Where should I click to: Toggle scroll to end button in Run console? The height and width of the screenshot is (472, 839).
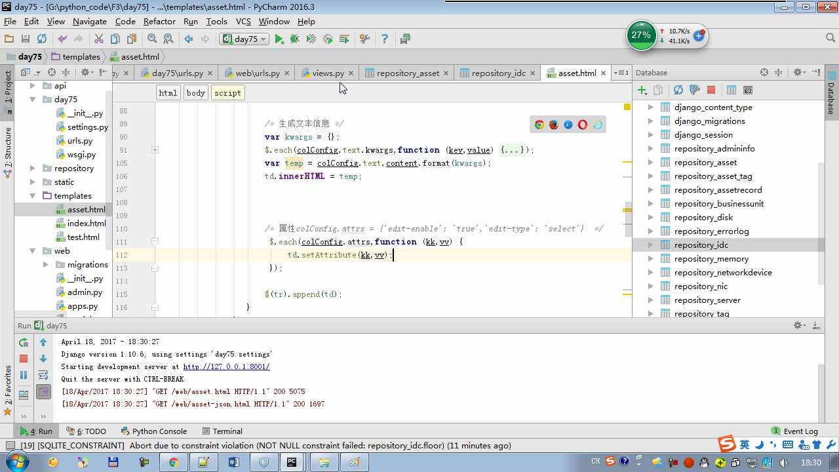(43, 392)
